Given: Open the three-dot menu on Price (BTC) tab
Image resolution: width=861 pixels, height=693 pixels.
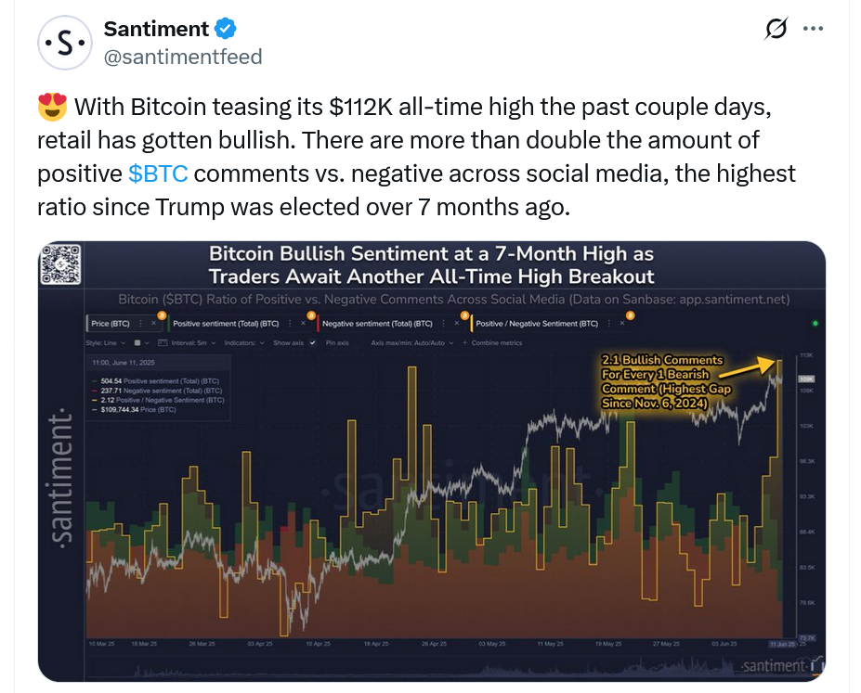Looking at the screenshot, I should (x=138, y=322).
